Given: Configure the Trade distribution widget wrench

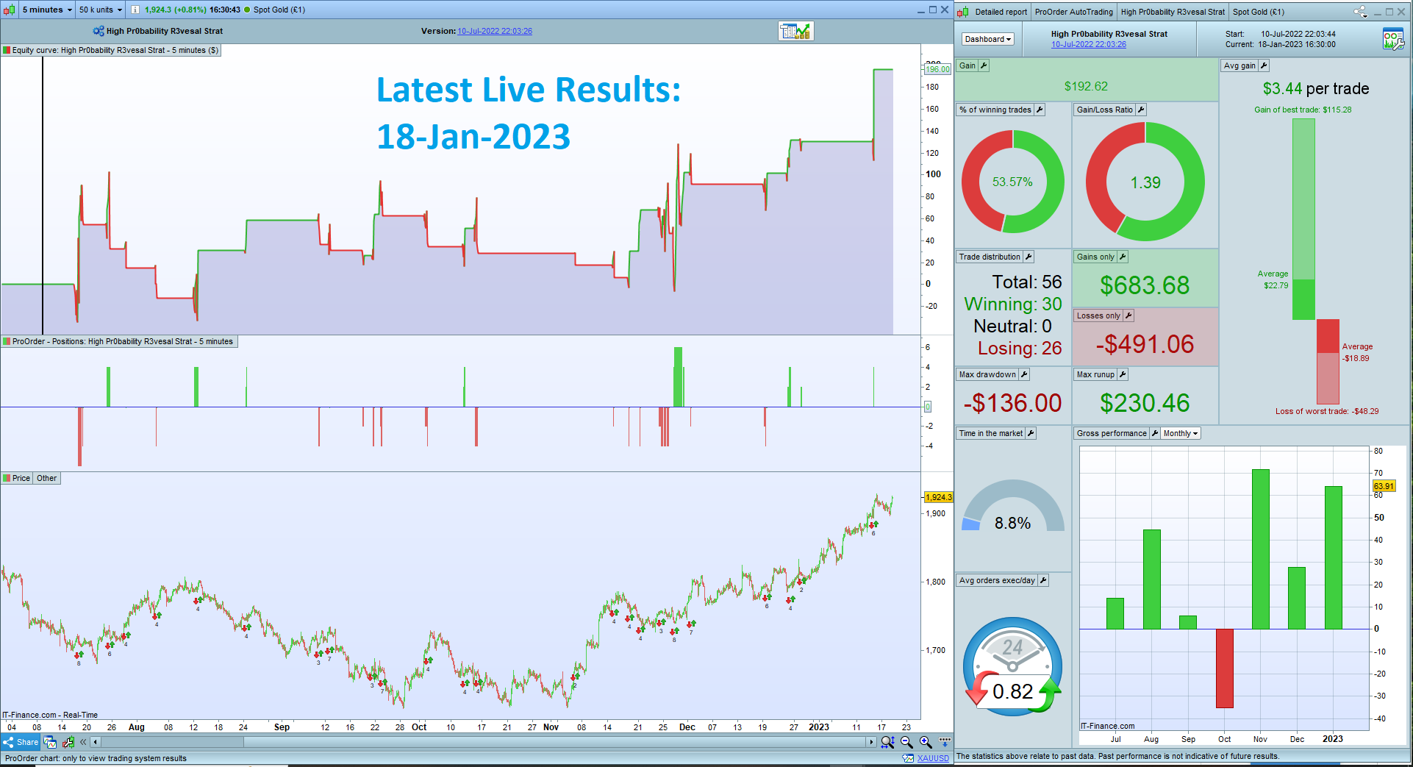Looking at the screenshot, I should (x=1029, y=257).
